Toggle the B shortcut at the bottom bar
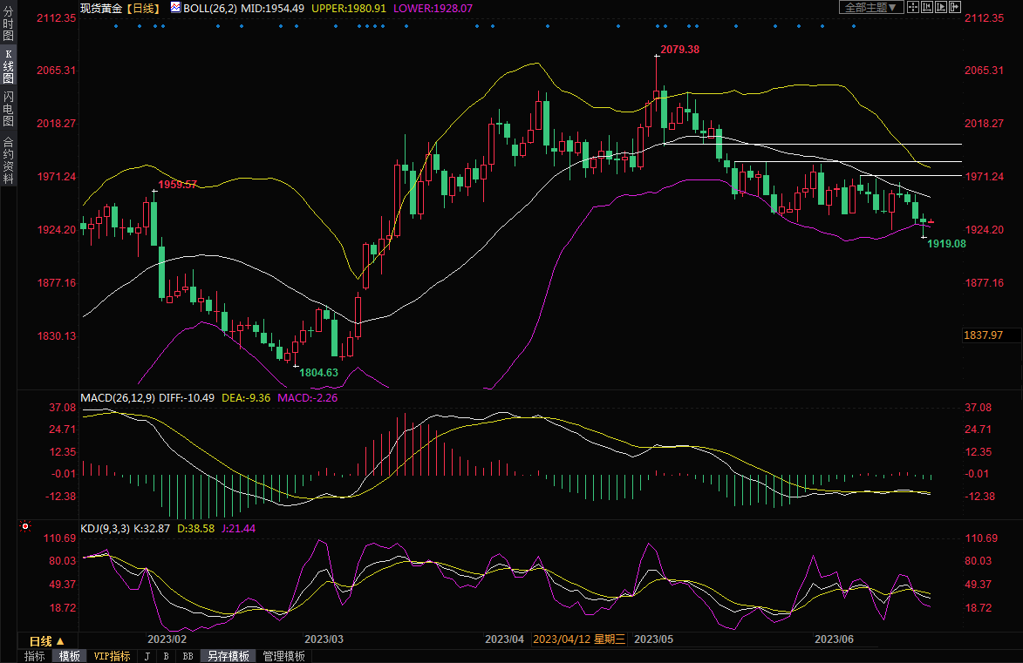Screen dimensions: 1023x663 pos(166,656)
